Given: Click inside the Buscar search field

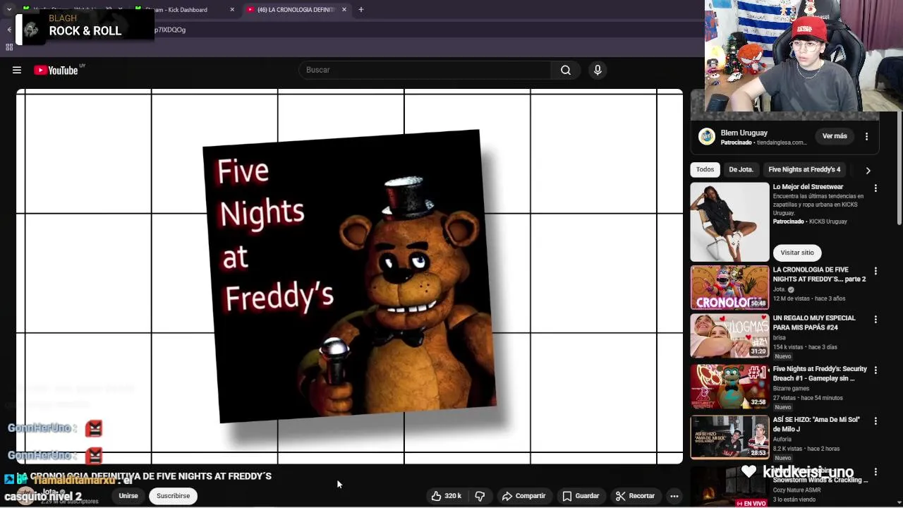Looking at the screenshot, I should pos(425,70).
